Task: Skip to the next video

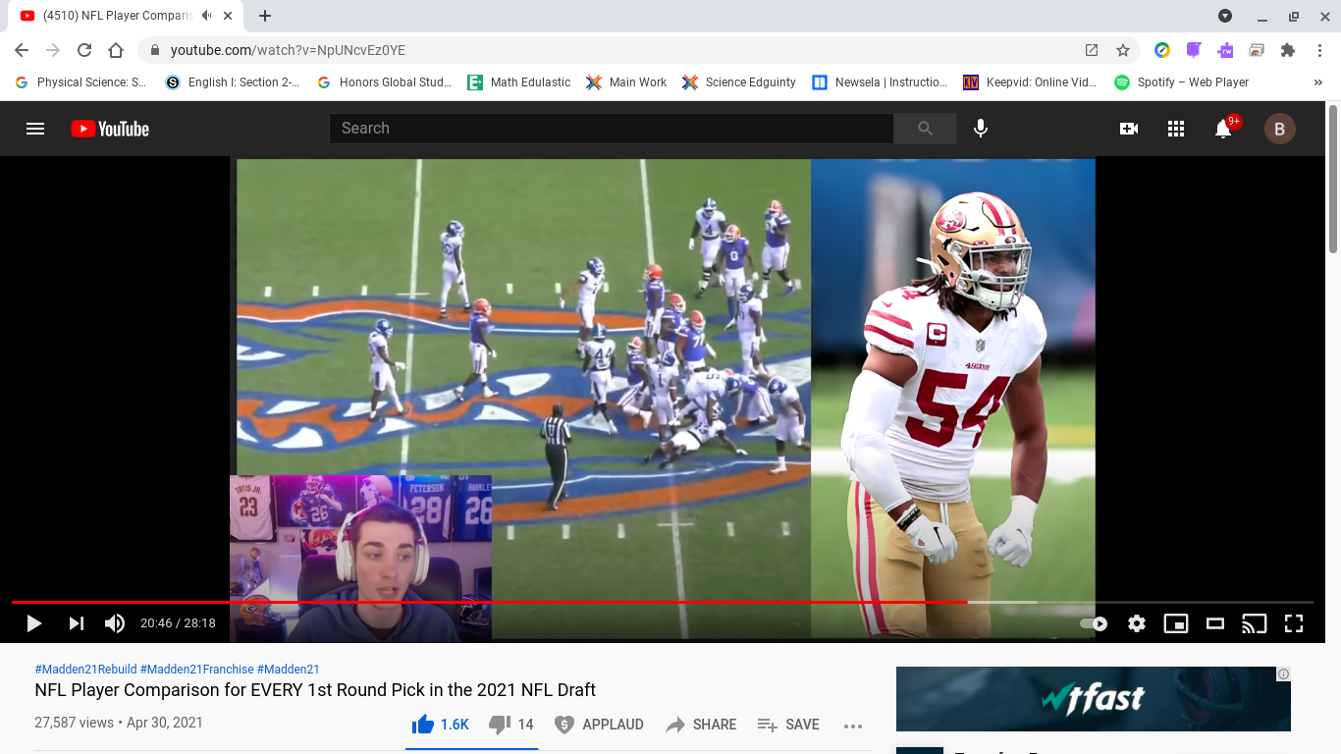Action: point(76,623)
